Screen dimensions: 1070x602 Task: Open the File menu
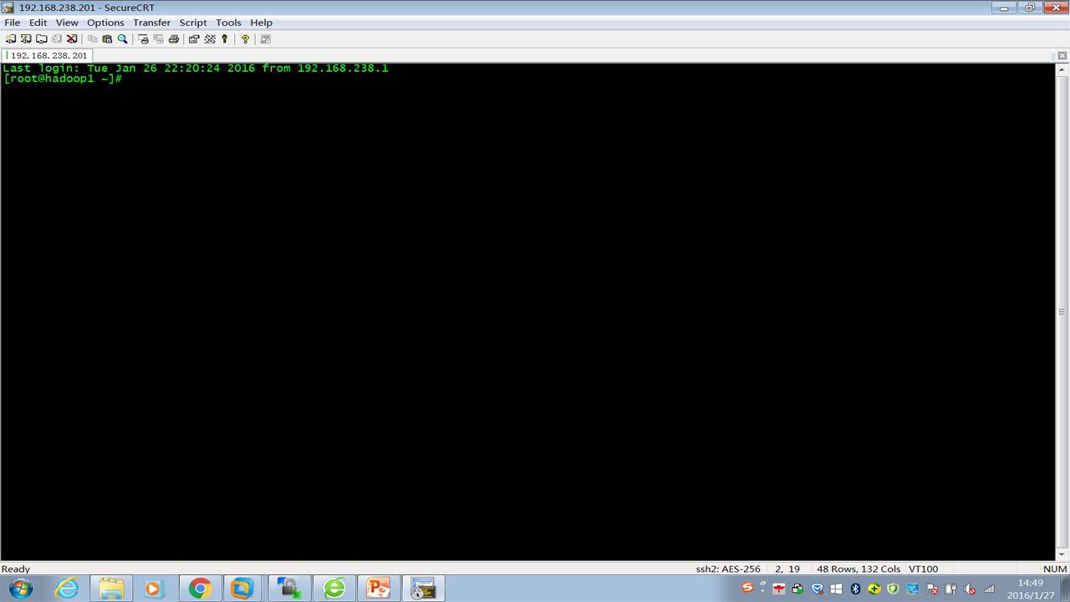13,23
